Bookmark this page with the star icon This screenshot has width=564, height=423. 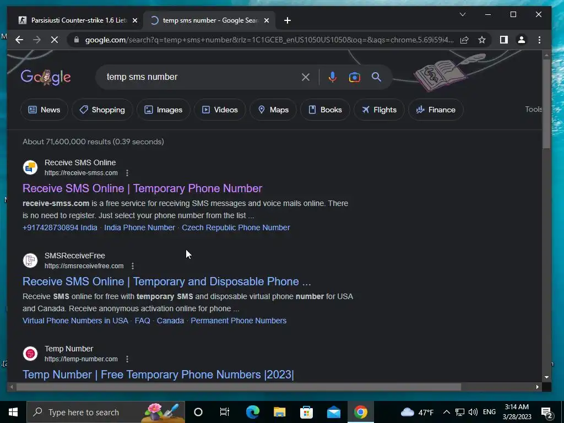click(482, 40)
